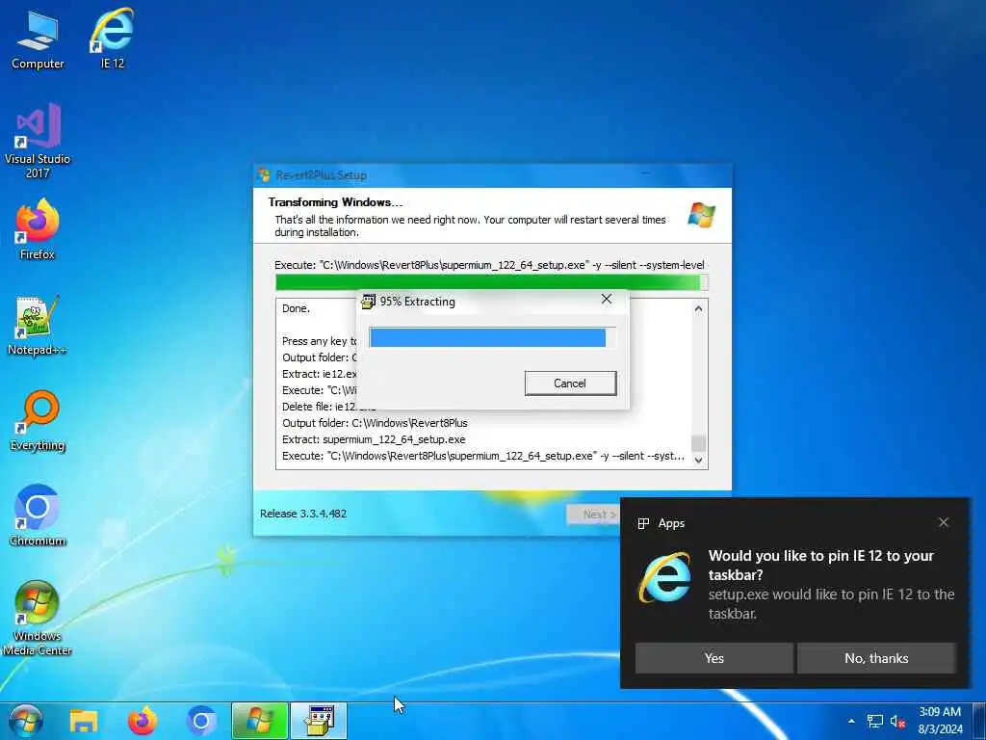The height and width of the screenshot is (740, 986).
Task: Show hidden system tray icons
Action: [851, 721]
